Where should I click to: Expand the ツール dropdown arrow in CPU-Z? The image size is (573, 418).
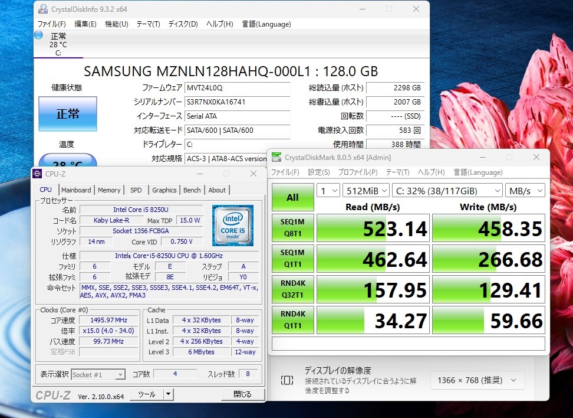(168, 394)
